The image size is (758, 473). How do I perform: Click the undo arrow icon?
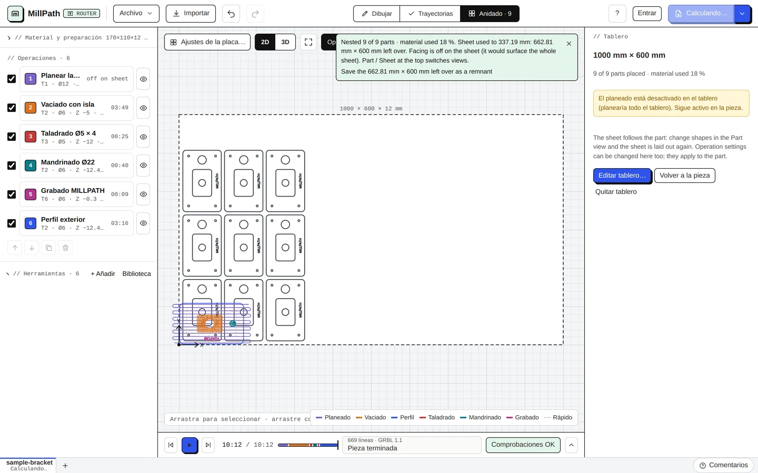pos(231,14)
